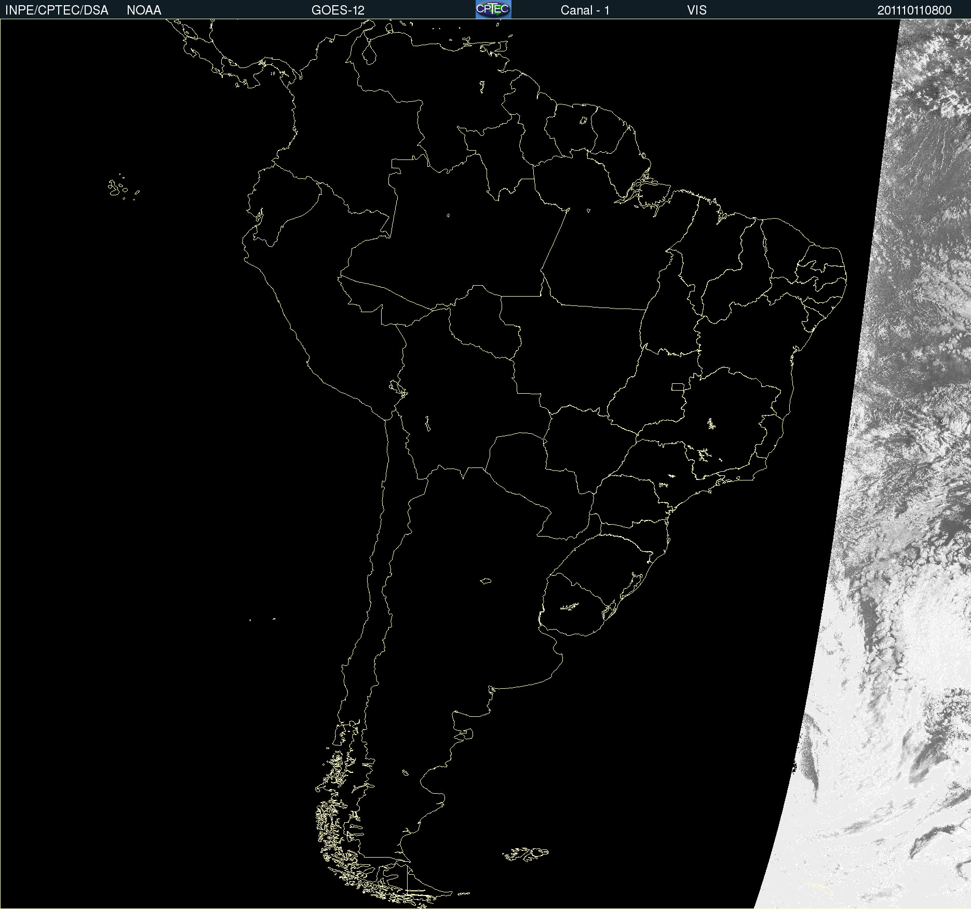Image resolution: width=971 pixels, height=909 pixels.
Task: Click the GOES-12 satellite label
Action: 338,10
